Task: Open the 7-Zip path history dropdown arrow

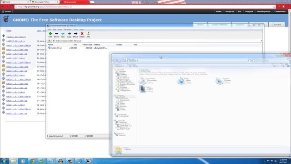Action: [x=261, y=41]
